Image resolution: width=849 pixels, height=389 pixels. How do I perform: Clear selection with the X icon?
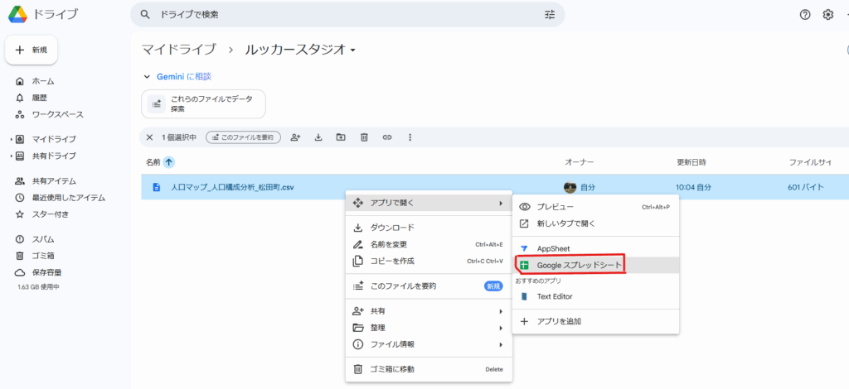coord(149,137)
